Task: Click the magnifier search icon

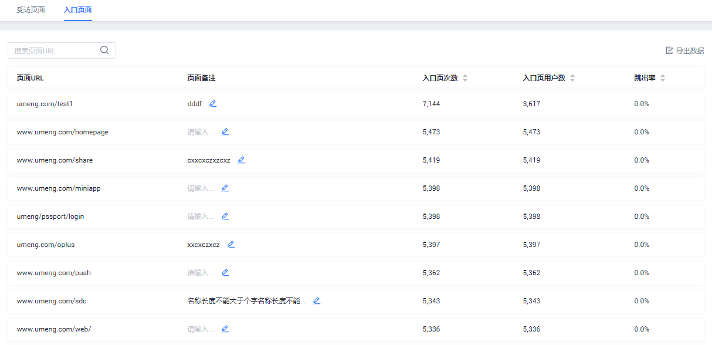Action: tap(104, 50)
